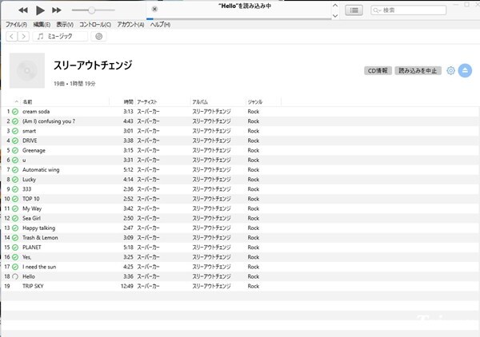Click the Rock genre in the DRIVE row
This screenshot has width=480, height=337.
pos(253,141)
